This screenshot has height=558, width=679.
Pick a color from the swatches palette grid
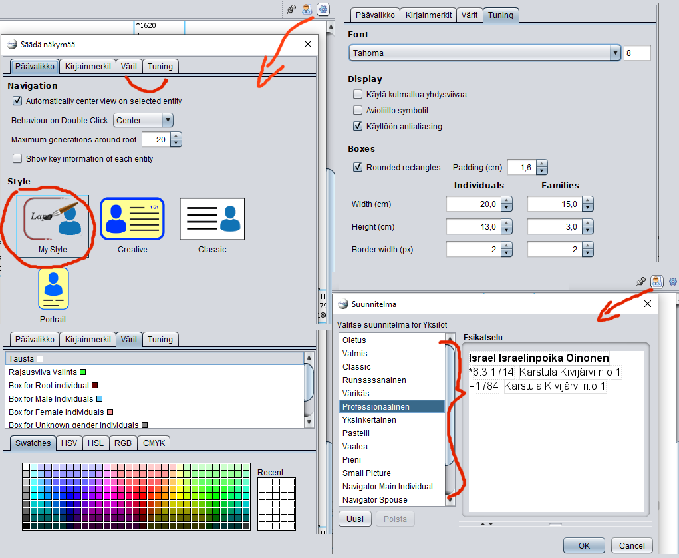coord(136,497)
